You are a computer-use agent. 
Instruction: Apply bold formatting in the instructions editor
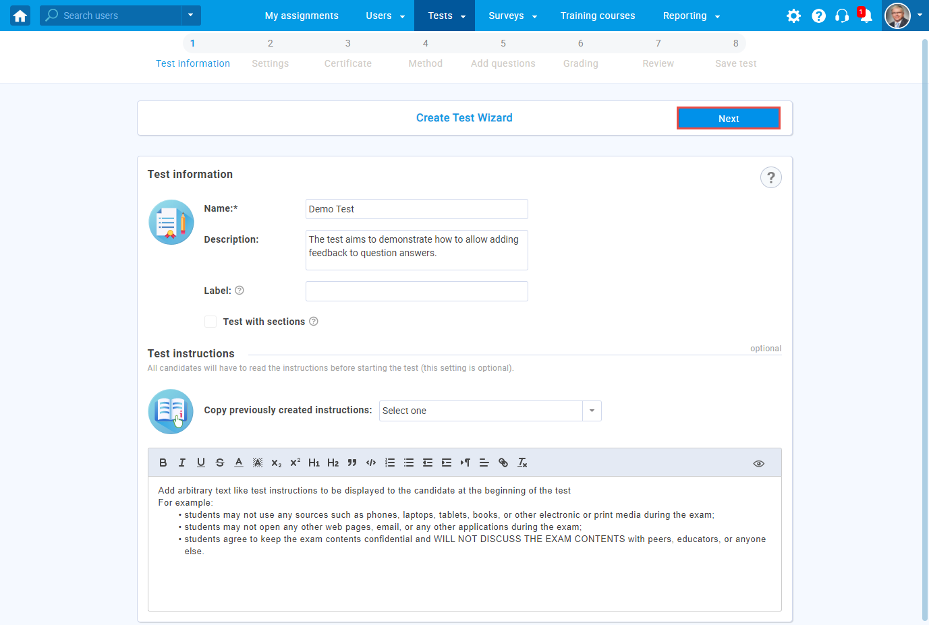tap(163, 463)
